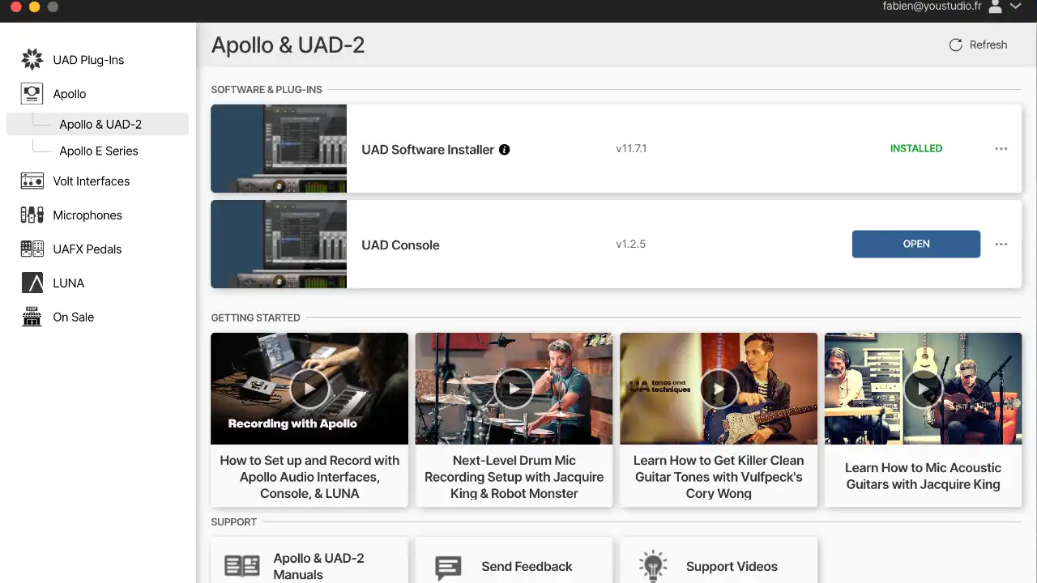Go to Volt Interfaces section
Screen dimensions: 1037x583
(92, 181)
